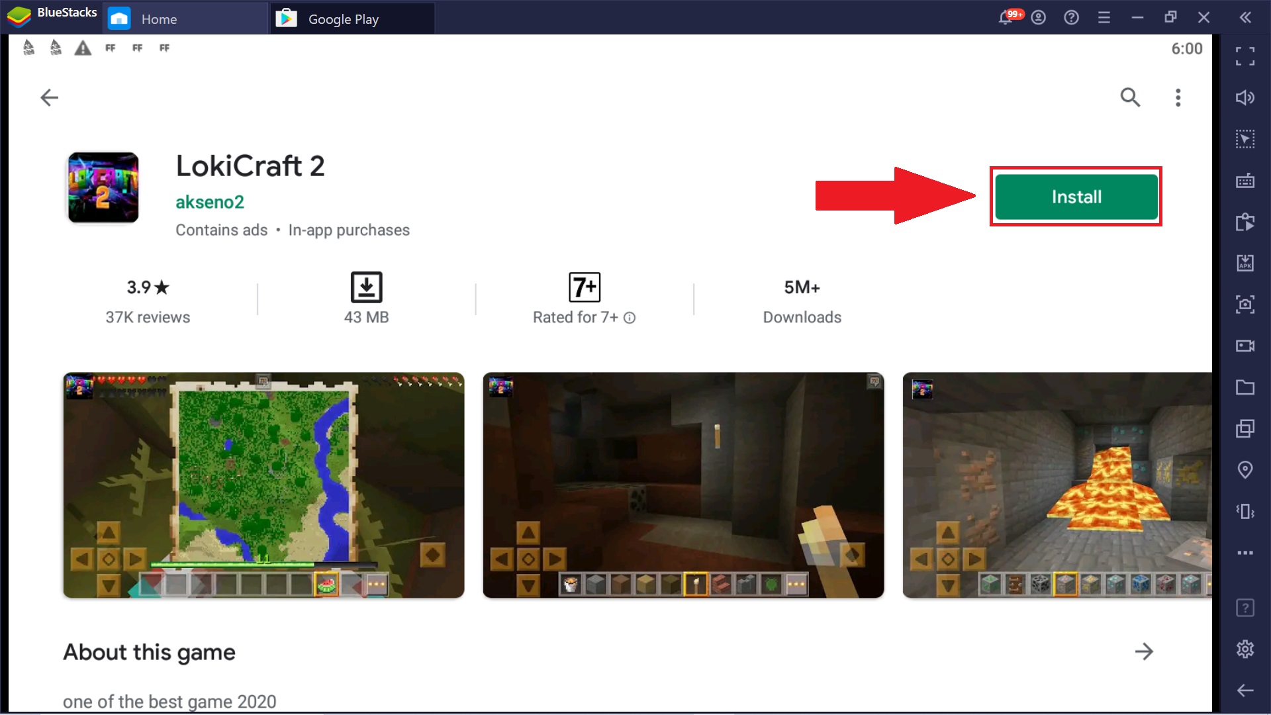Open the sidebar help box icon
Viewport: 1271px width, 715px height.
(1245, 608)
